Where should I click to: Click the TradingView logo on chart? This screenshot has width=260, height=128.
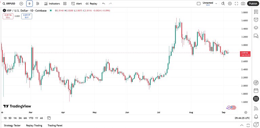17,106
